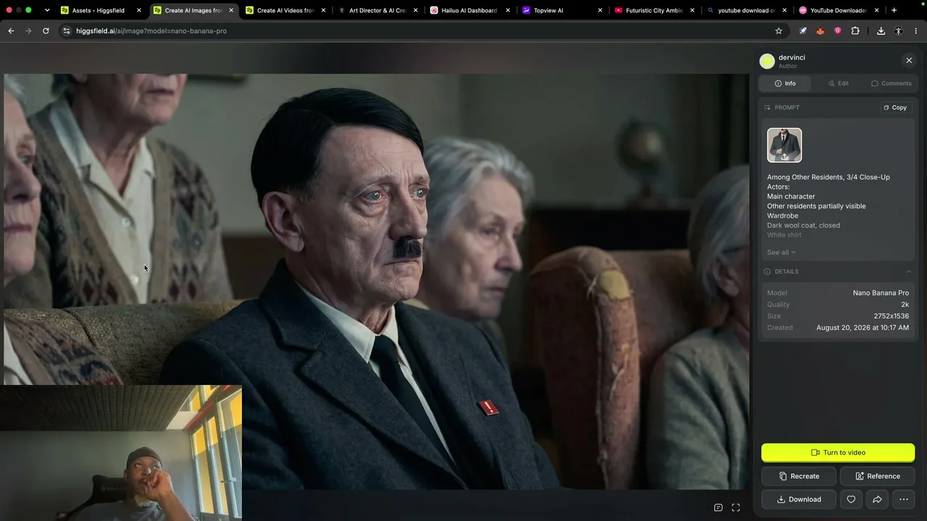Click the PROMPT section heading
The image size is (927, 521).
pos(787,108)
